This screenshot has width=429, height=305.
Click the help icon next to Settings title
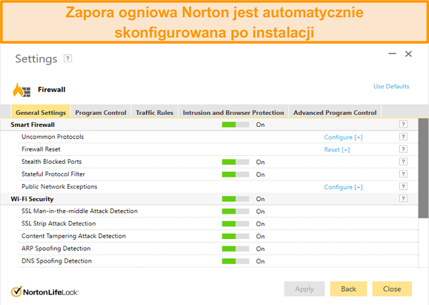coord(67,58)
